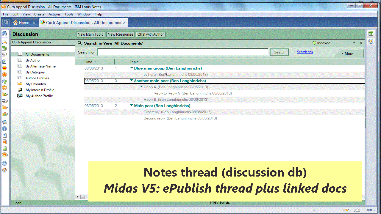Collapse the Reply A response twistie
381x214 pixels.
point(141,87)
